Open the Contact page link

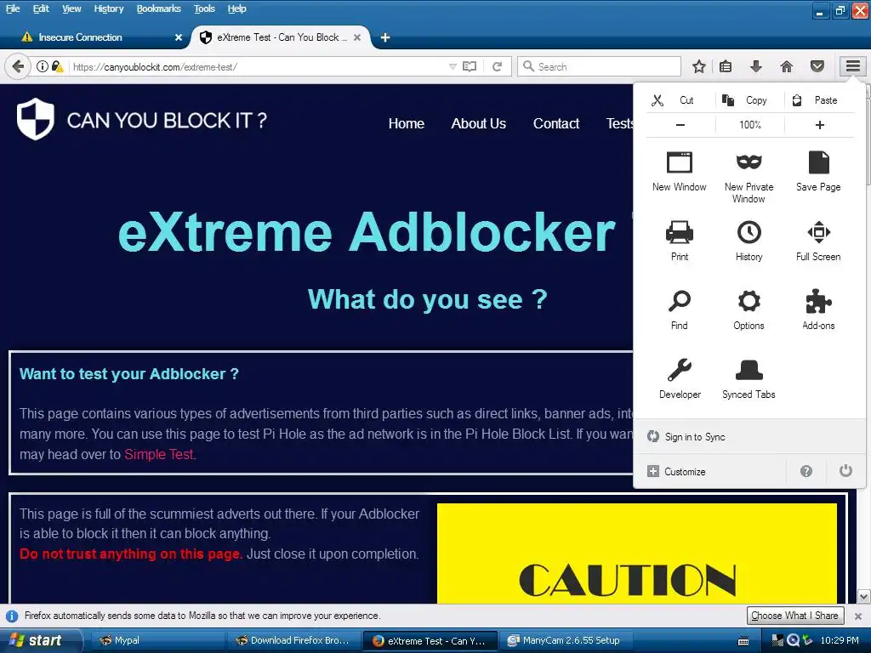click(556, 123)
